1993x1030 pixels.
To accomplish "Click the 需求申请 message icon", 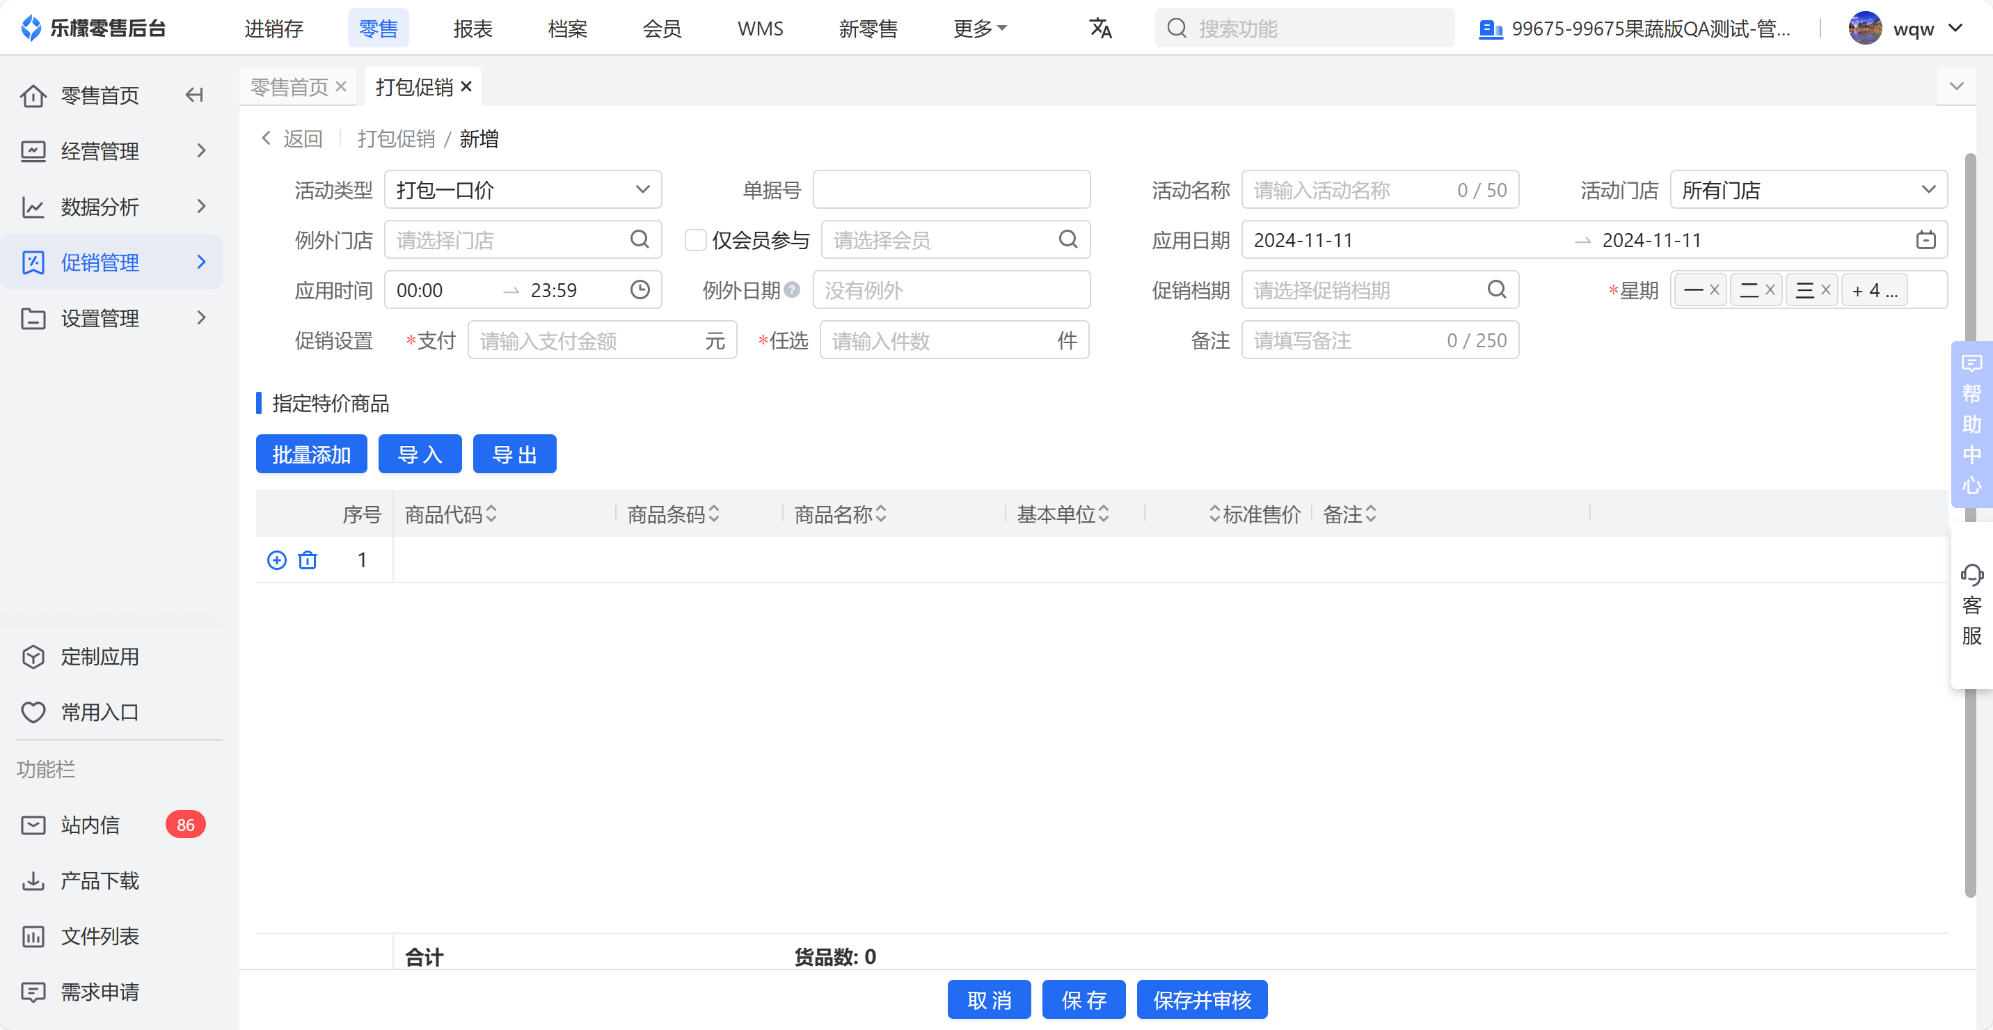I will (33, 992).
